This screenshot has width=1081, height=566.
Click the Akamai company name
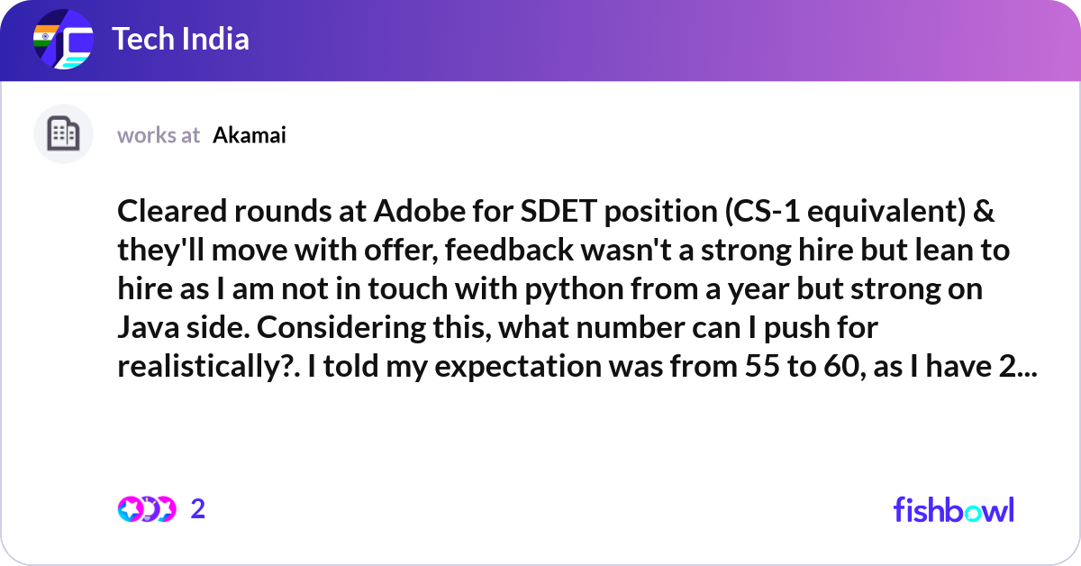(250, 135)
